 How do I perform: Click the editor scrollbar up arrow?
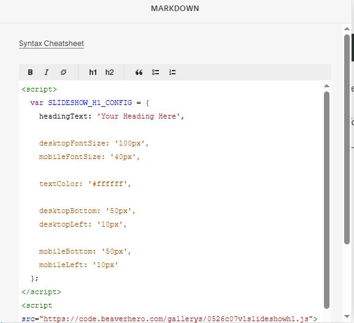326,86
